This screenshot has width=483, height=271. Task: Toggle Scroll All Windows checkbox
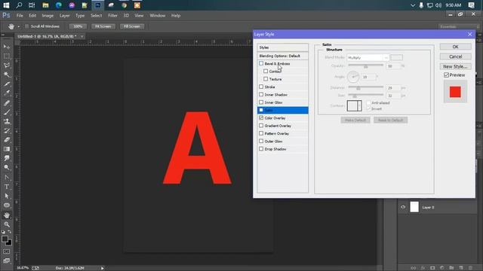point(27,26)
